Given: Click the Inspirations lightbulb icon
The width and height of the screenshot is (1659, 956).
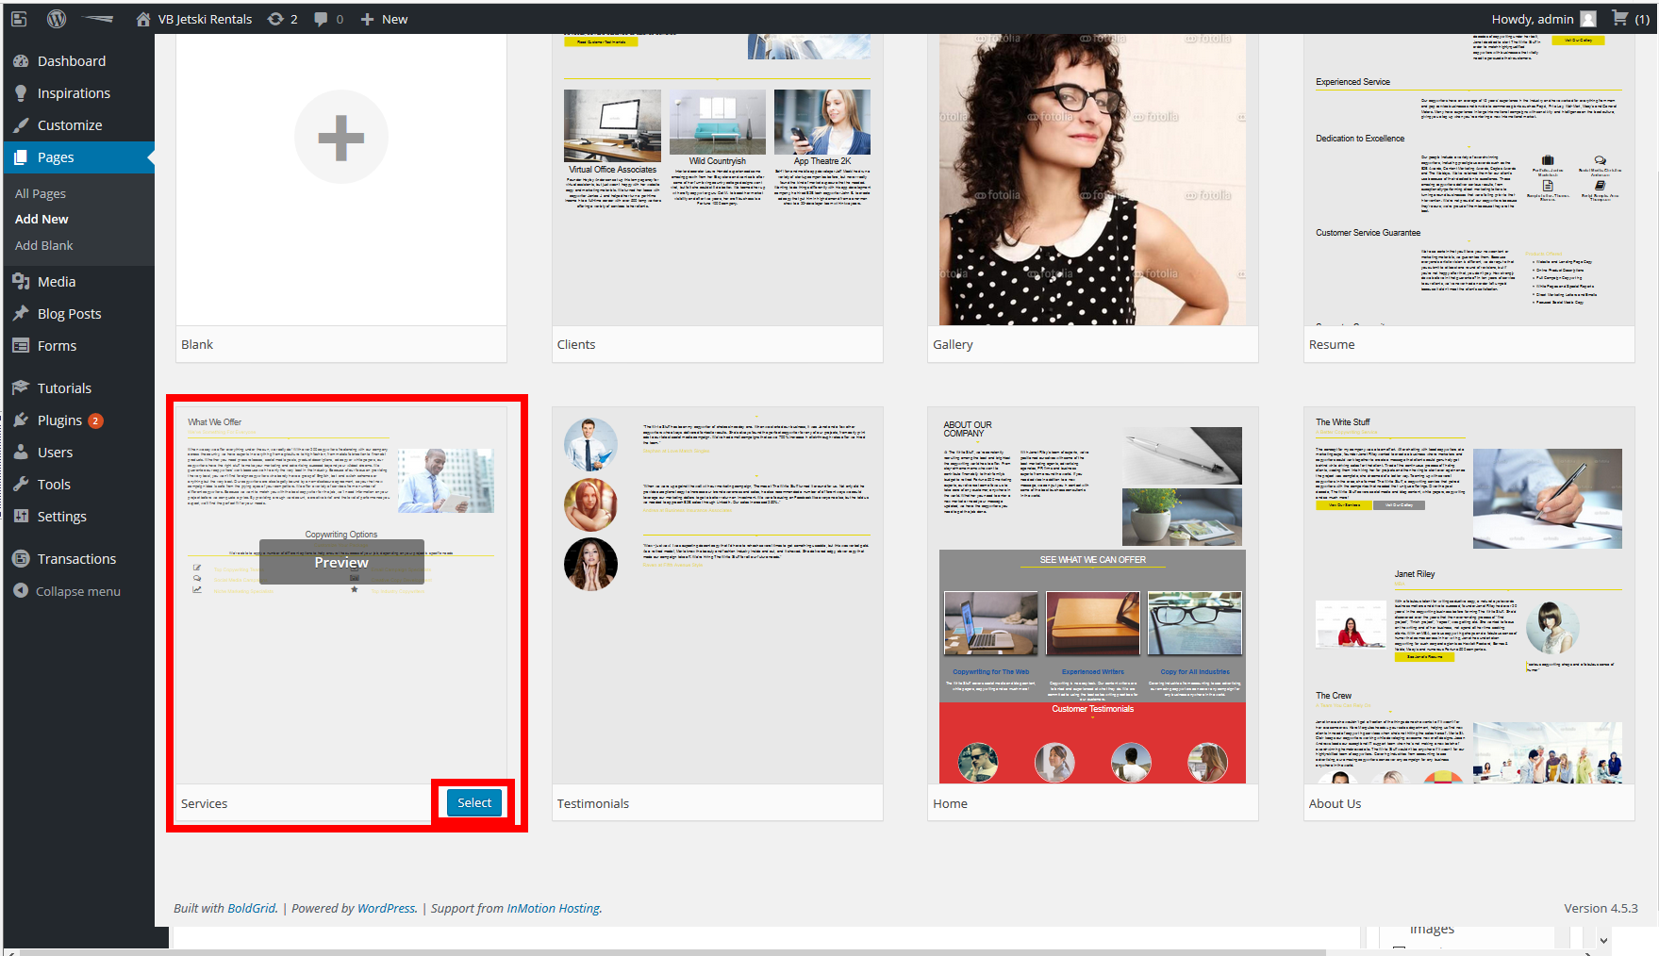Looking at the screenshot, I should coord(21,93).
